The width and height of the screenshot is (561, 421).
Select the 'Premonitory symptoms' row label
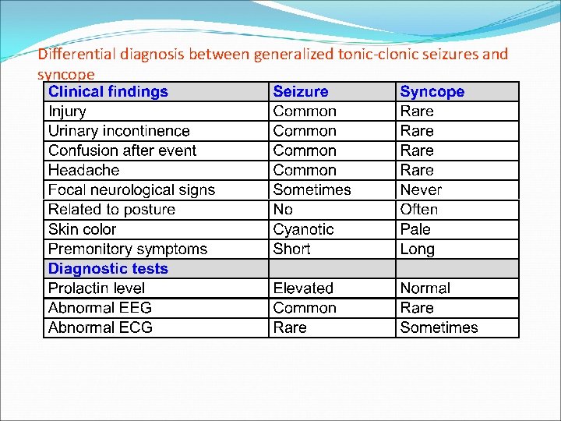click(128, 249)
